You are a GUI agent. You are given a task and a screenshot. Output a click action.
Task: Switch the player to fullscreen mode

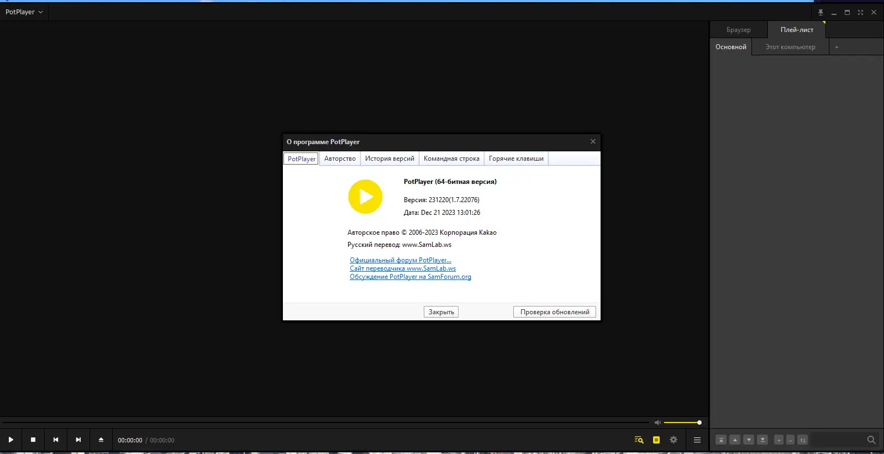(x=860, y=12)
